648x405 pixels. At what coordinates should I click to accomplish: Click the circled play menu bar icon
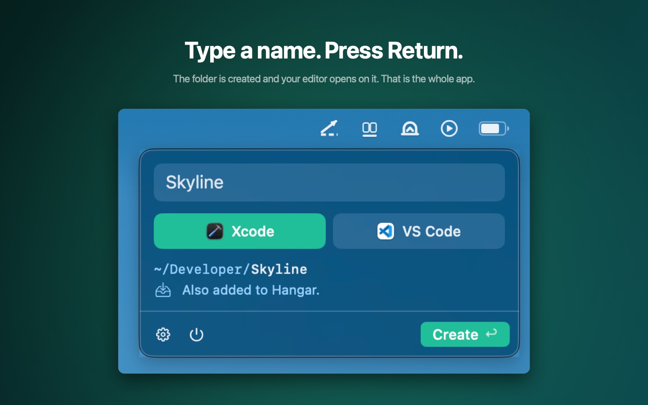[x=449, y=129]
